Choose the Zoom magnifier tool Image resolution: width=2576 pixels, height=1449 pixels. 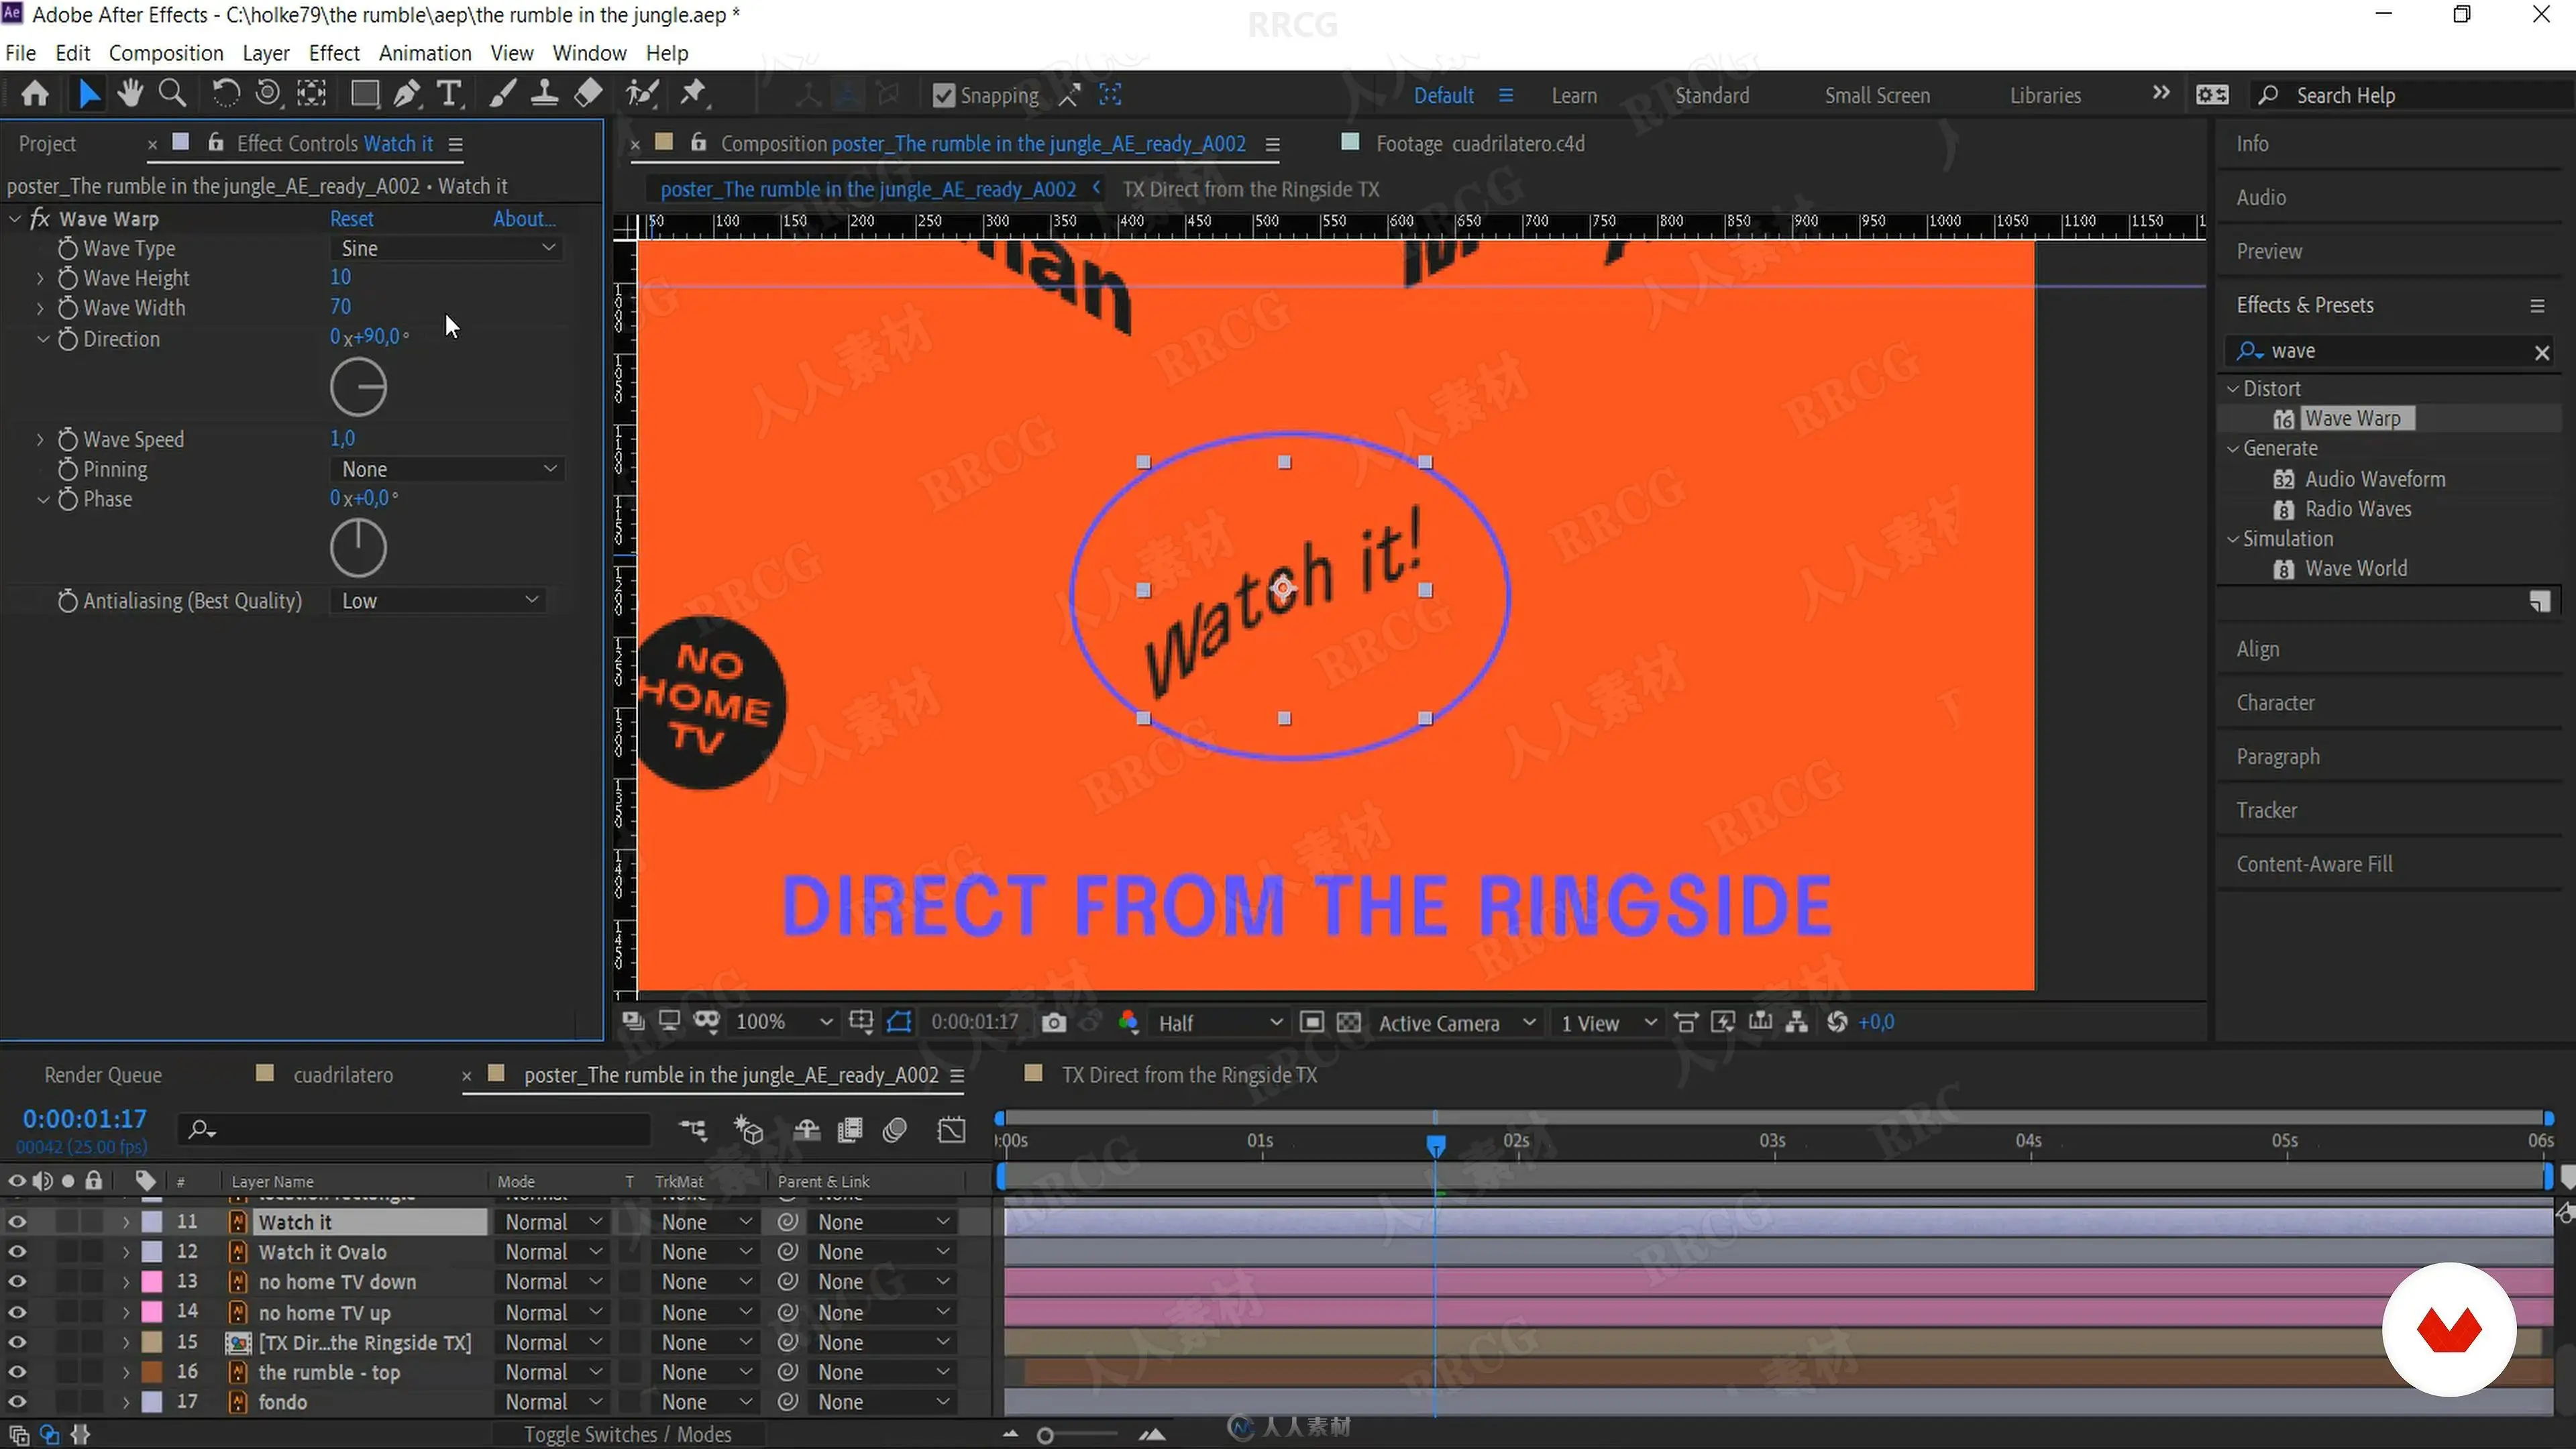coord(172,94)
